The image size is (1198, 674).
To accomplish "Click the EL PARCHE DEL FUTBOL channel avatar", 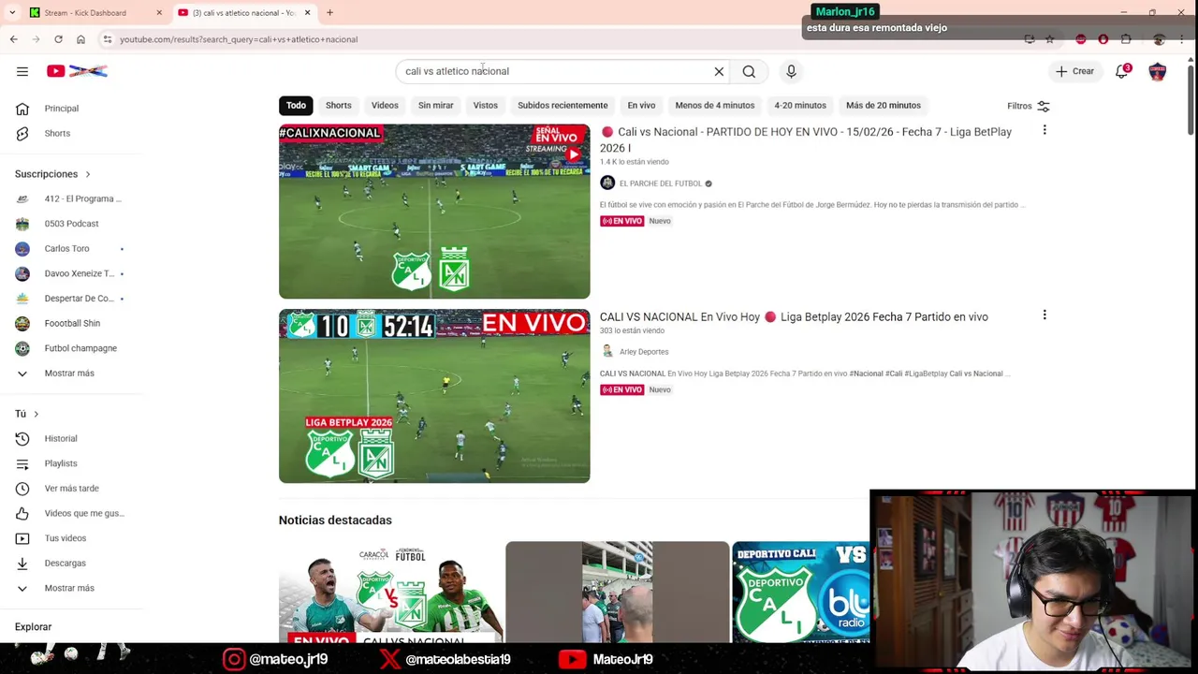I will (607, 183).
